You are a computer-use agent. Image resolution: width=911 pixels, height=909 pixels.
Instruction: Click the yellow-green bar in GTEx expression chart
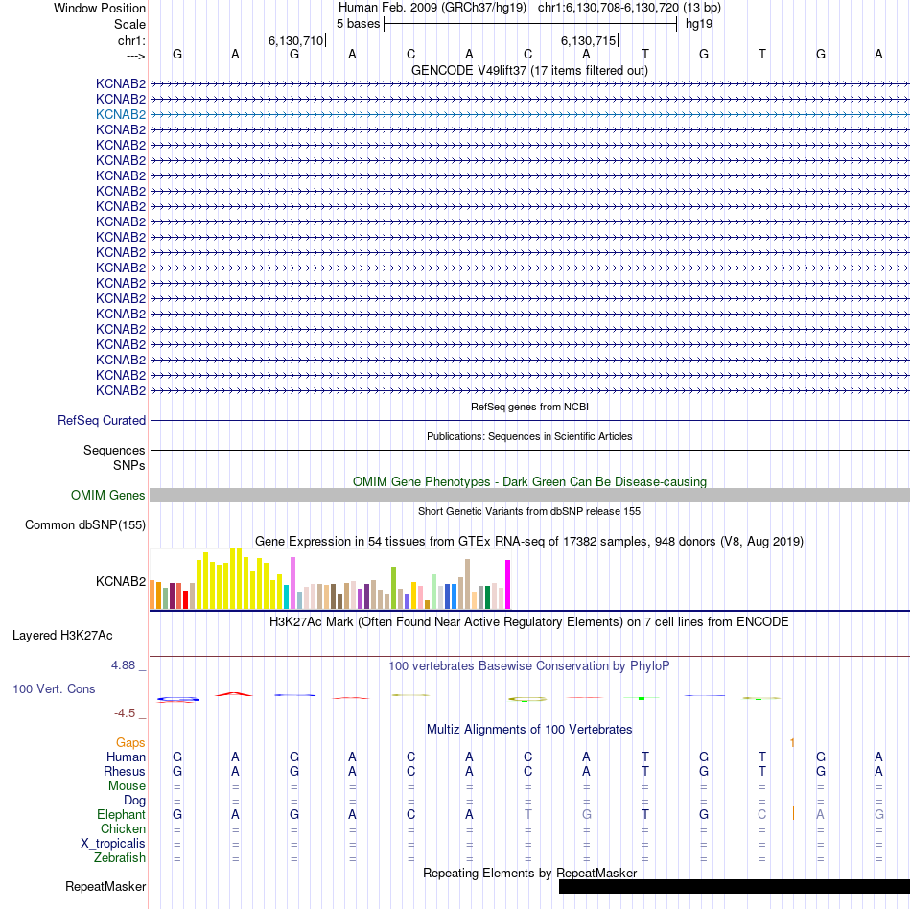pos(394,588)
